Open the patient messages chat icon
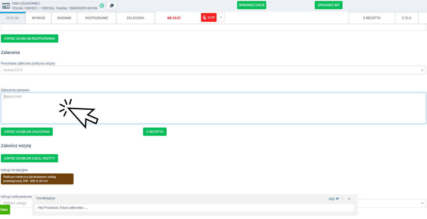 pyautogui.click(x=112, y=6)
